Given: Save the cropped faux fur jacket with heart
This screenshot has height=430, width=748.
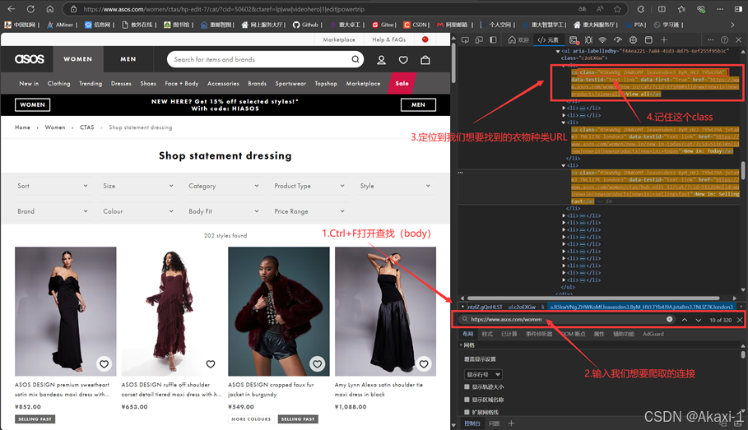Looking at the screenshot, I should 318,364.
